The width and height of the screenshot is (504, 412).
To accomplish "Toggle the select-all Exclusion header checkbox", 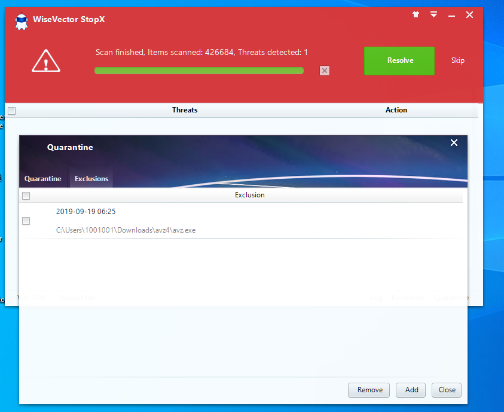I will click(26, 196).
